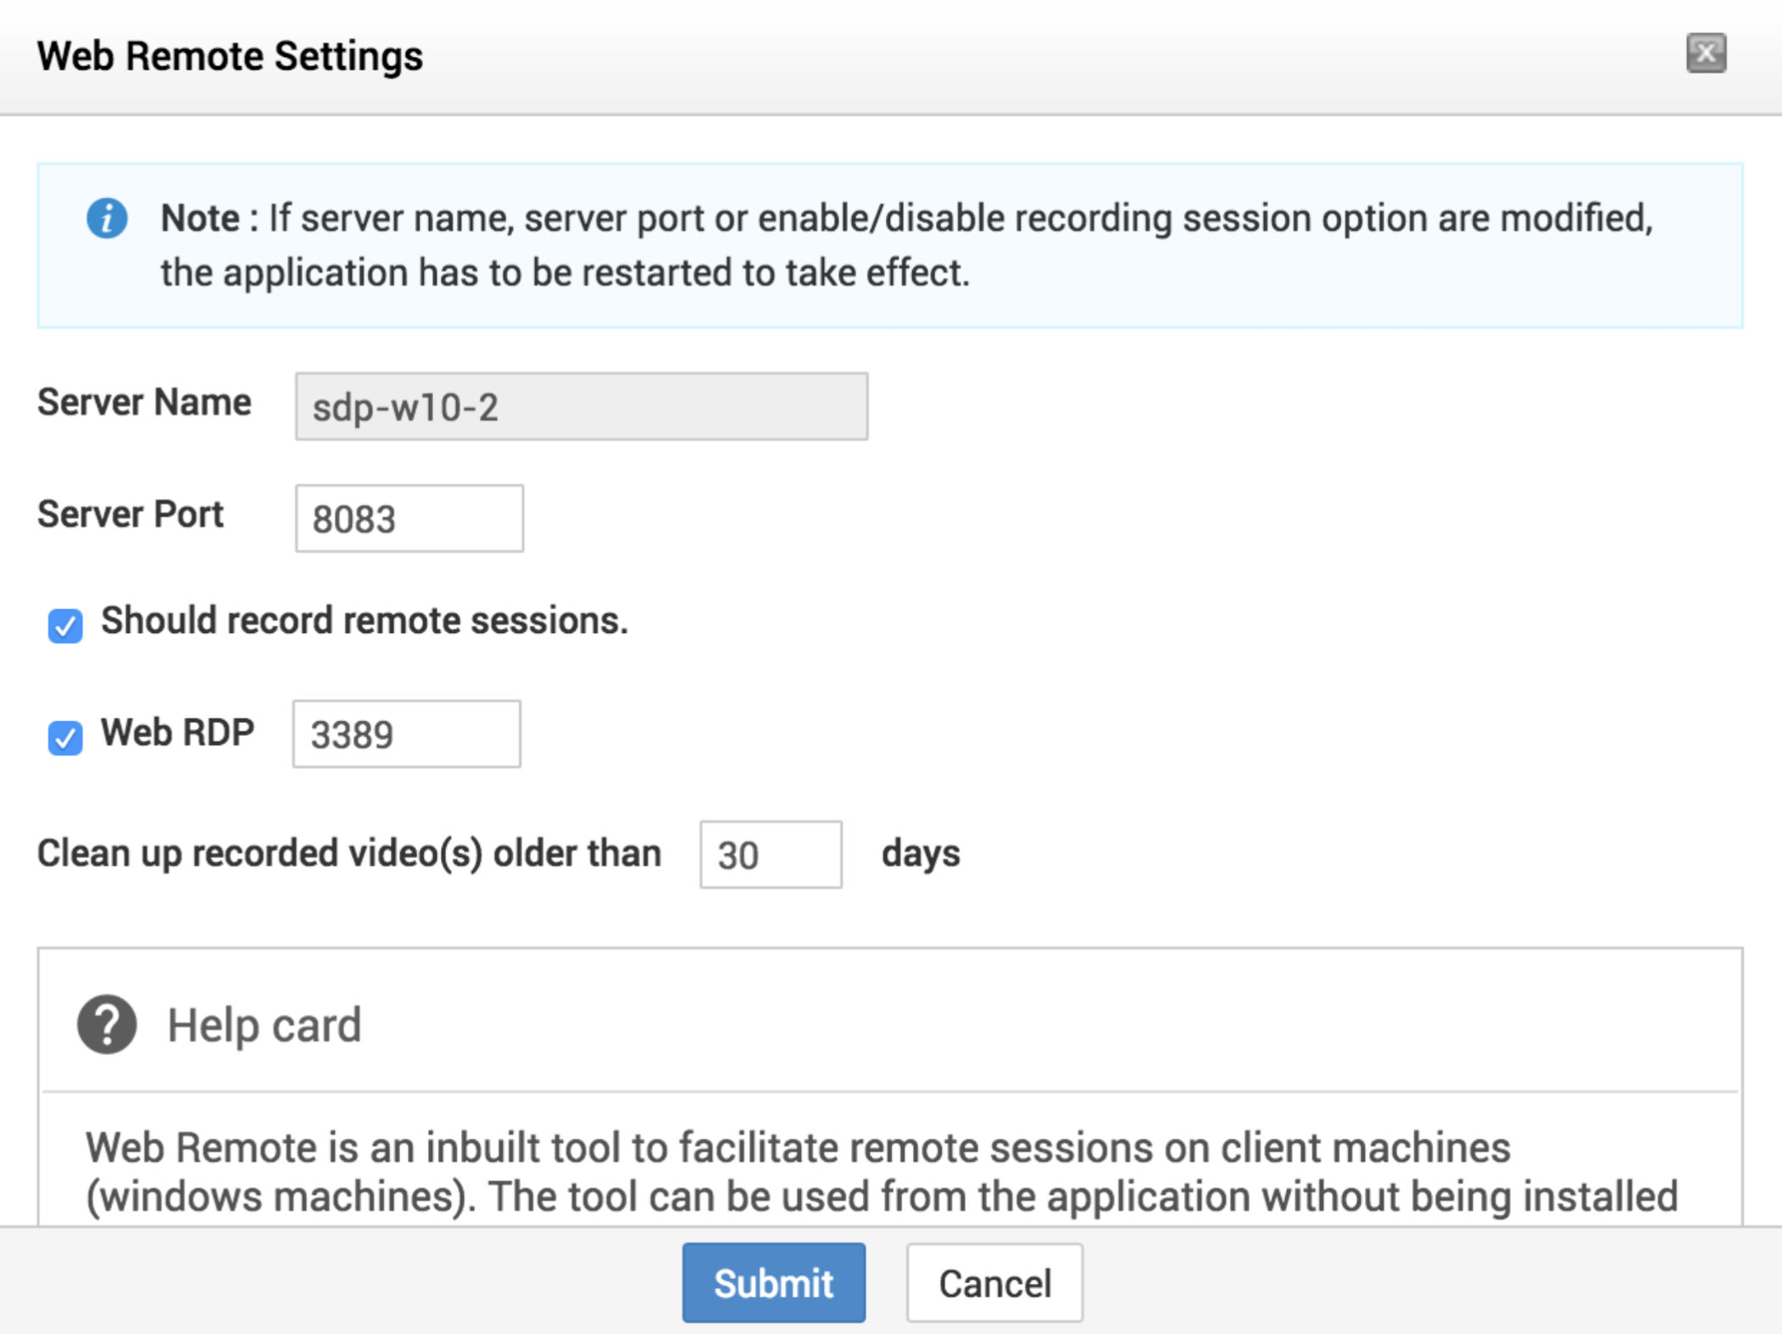Screen dimensions: 1782x1334
Task: Focus the Server Port field with 8083
Action: [x=409, y=518]
